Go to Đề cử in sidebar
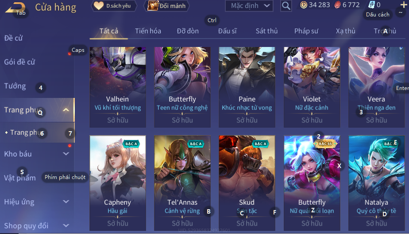Screen dimensions: 409x234 13,38
